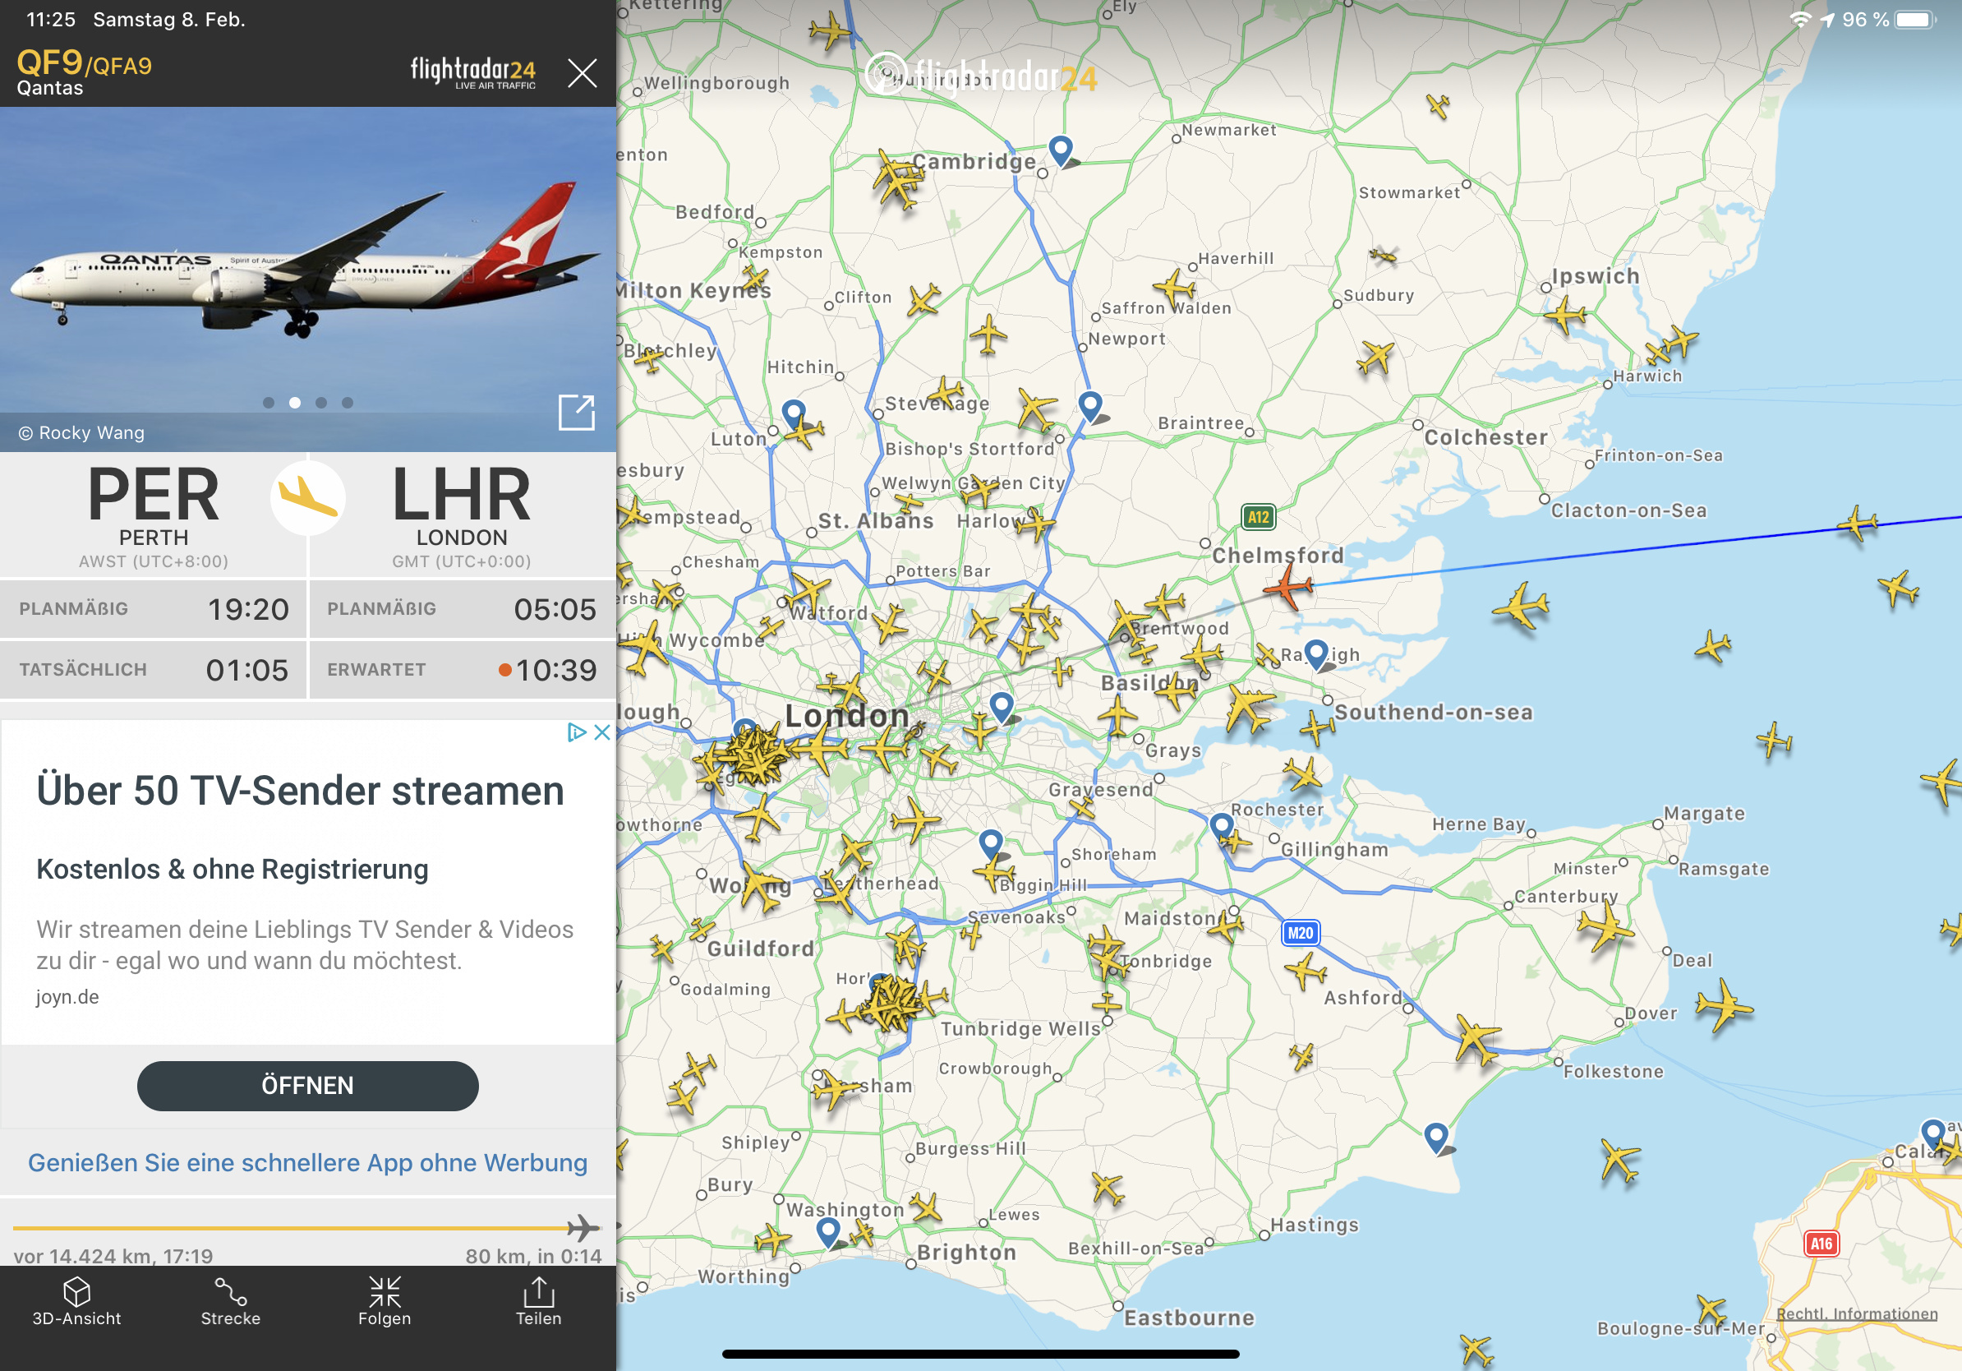Tap the airport pin near Luton
This screenshot has width=1962, height=1371.
click(x=794, y=414)
